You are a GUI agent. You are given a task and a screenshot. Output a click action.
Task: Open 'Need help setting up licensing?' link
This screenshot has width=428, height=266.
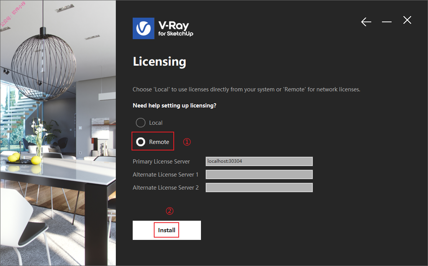(x=174, y=106)
